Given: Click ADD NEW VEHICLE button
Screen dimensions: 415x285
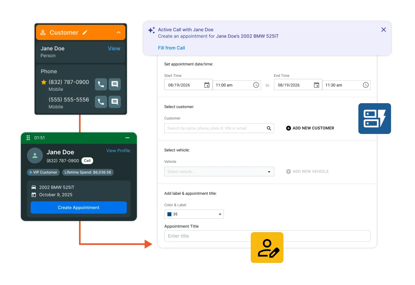Looking at the screenshot, I should tap(307, 172).
